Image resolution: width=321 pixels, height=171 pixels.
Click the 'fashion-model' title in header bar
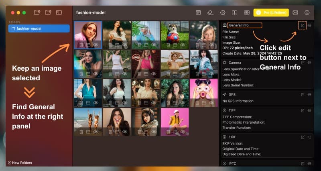(x=91, y=13)
